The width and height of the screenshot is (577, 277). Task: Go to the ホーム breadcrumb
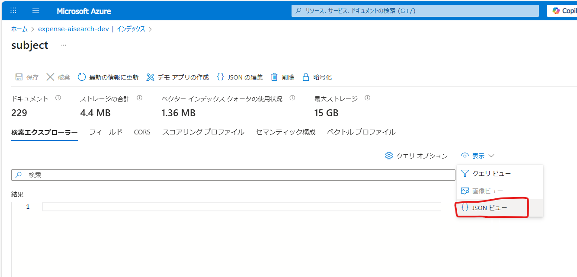pos(19,29)
